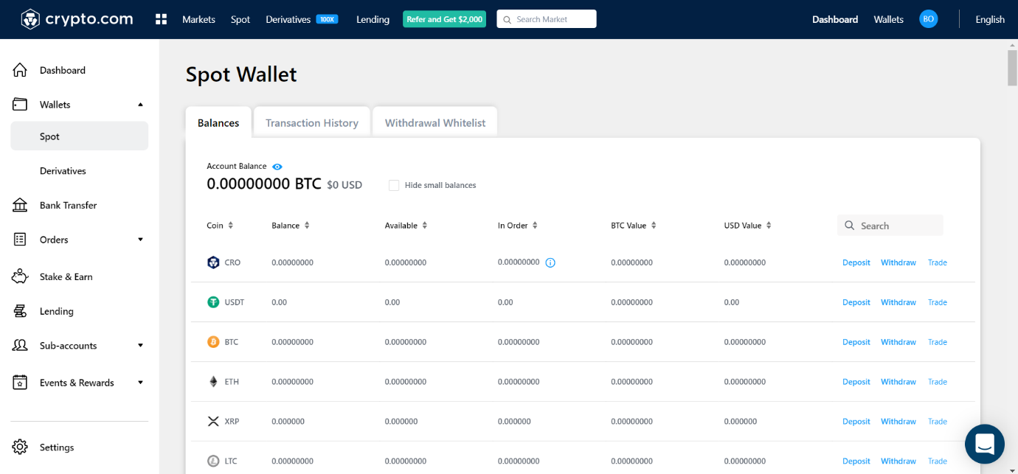This screenshot has width=1018, height=474.
Task: Click the Stake & Earn piggy bank icon
Action: click(20, 276)
